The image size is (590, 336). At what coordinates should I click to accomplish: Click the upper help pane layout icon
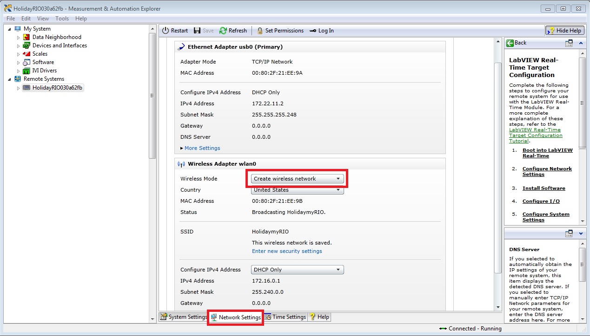[x=569, y=43]
